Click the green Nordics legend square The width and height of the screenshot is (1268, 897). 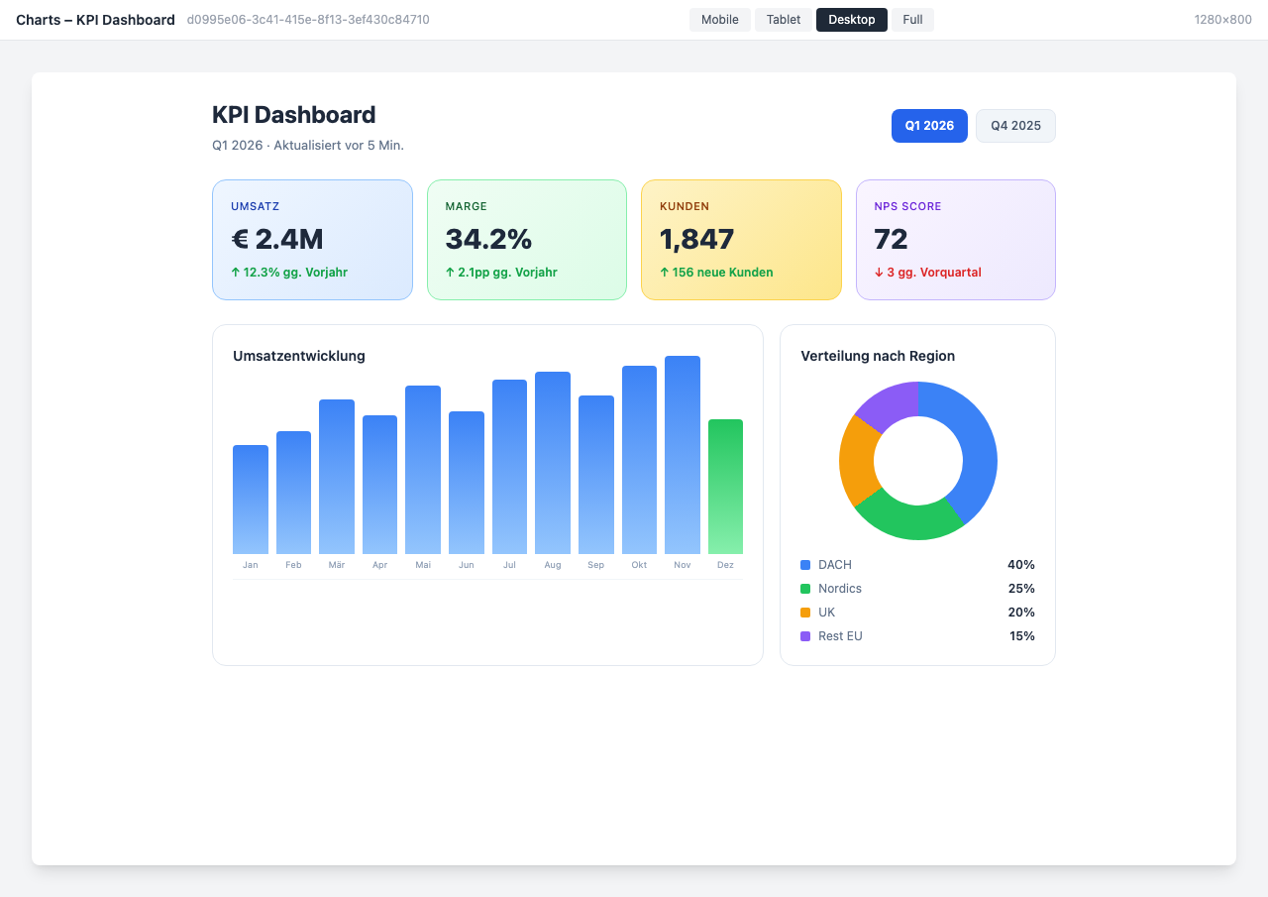tap(804, 588)
